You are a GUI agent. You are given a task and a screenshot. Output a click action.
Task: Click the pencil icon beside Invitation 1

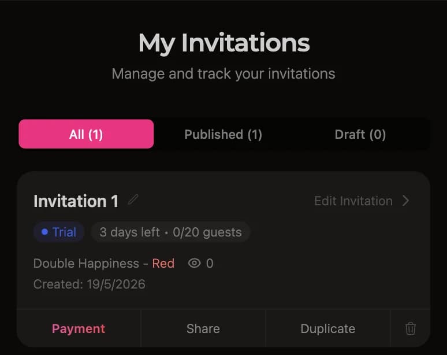pyautogui.click(x=133, y=199)
